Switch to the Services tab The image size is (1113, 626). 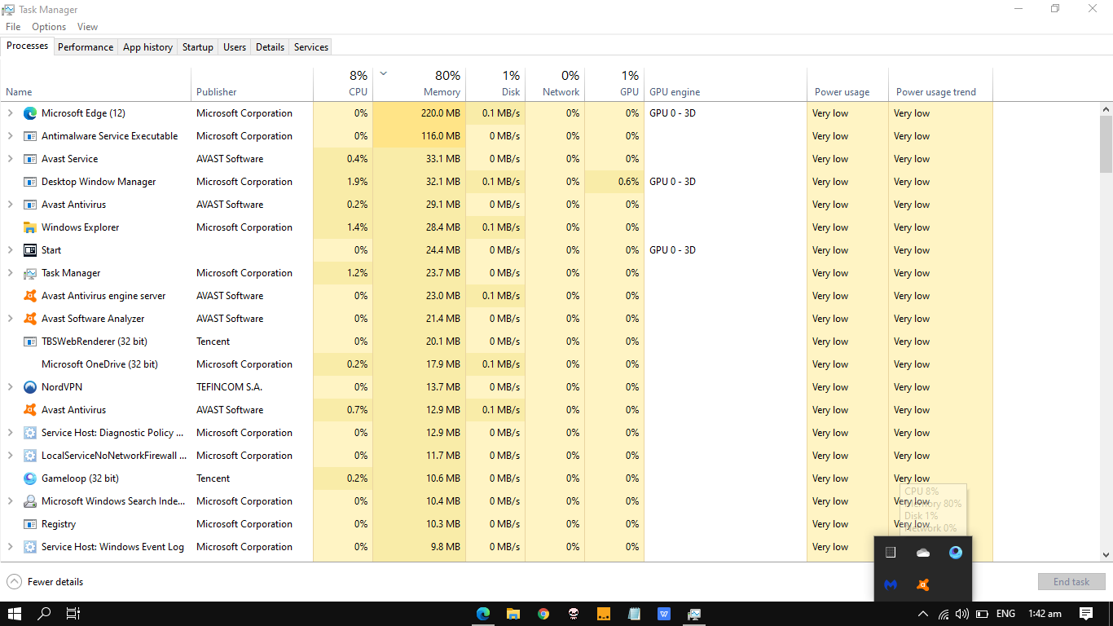point(311,47)
